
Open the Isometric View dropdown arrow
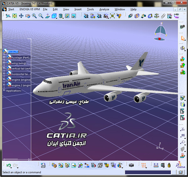56,18
